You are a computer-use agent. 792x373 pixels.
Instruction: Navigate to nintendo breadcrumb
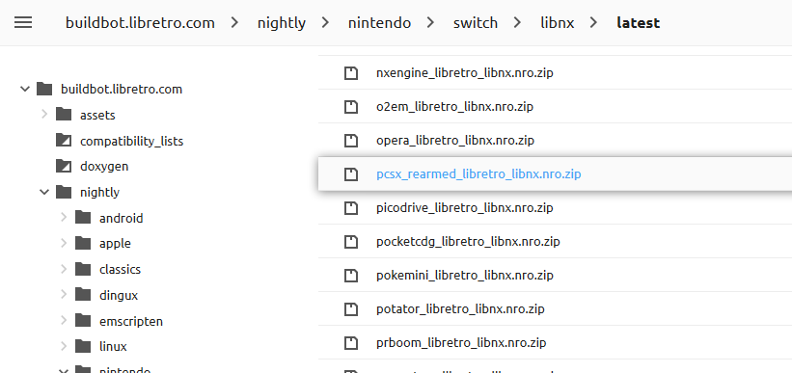tap(379, 23)
